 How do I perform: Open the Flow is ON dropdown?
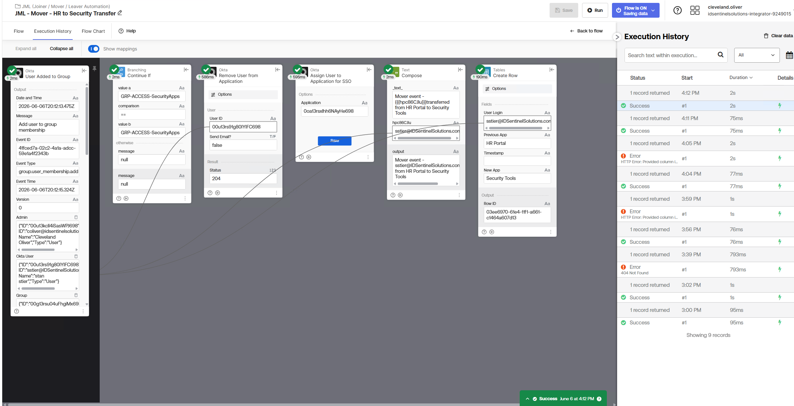653,10
